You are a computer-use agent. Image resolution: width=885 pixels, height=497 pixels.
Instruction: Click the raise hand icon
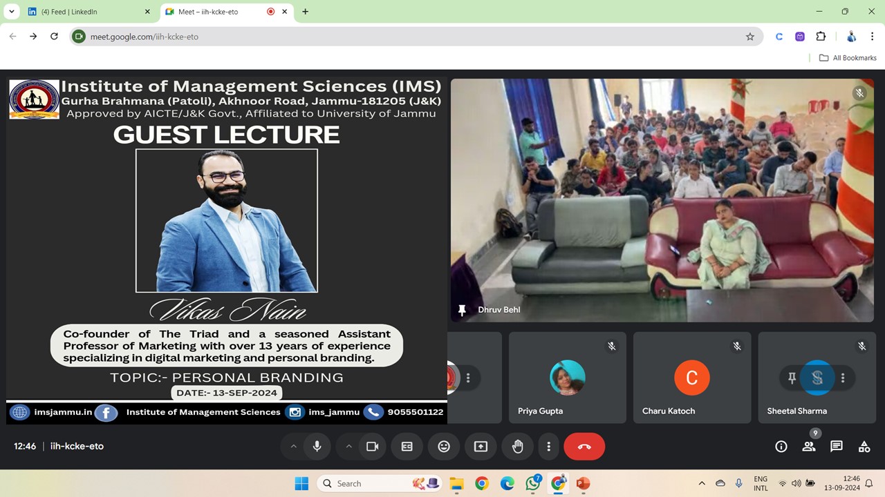point(517,447)
